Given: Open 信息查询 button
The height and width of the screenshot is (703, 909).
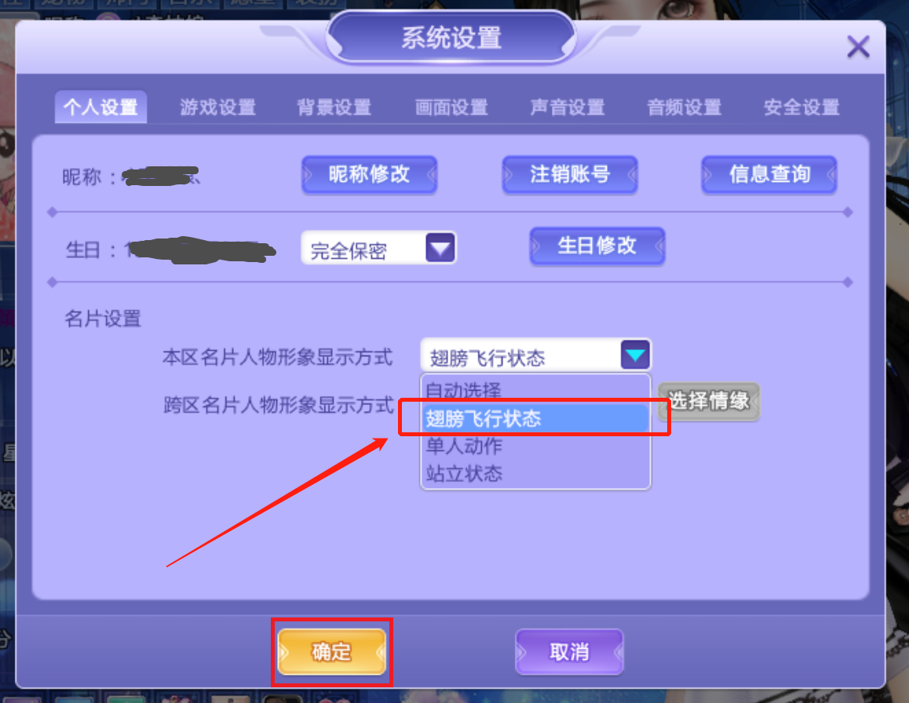Looking at the screenshot, I should tap(769, 174).
